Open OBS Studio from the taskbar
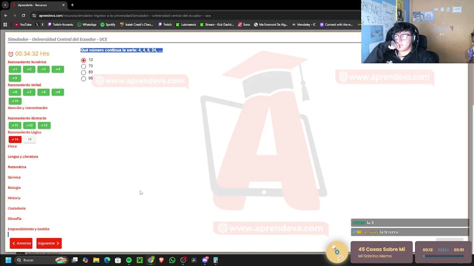The image size is (474, 266). [183, 260]
